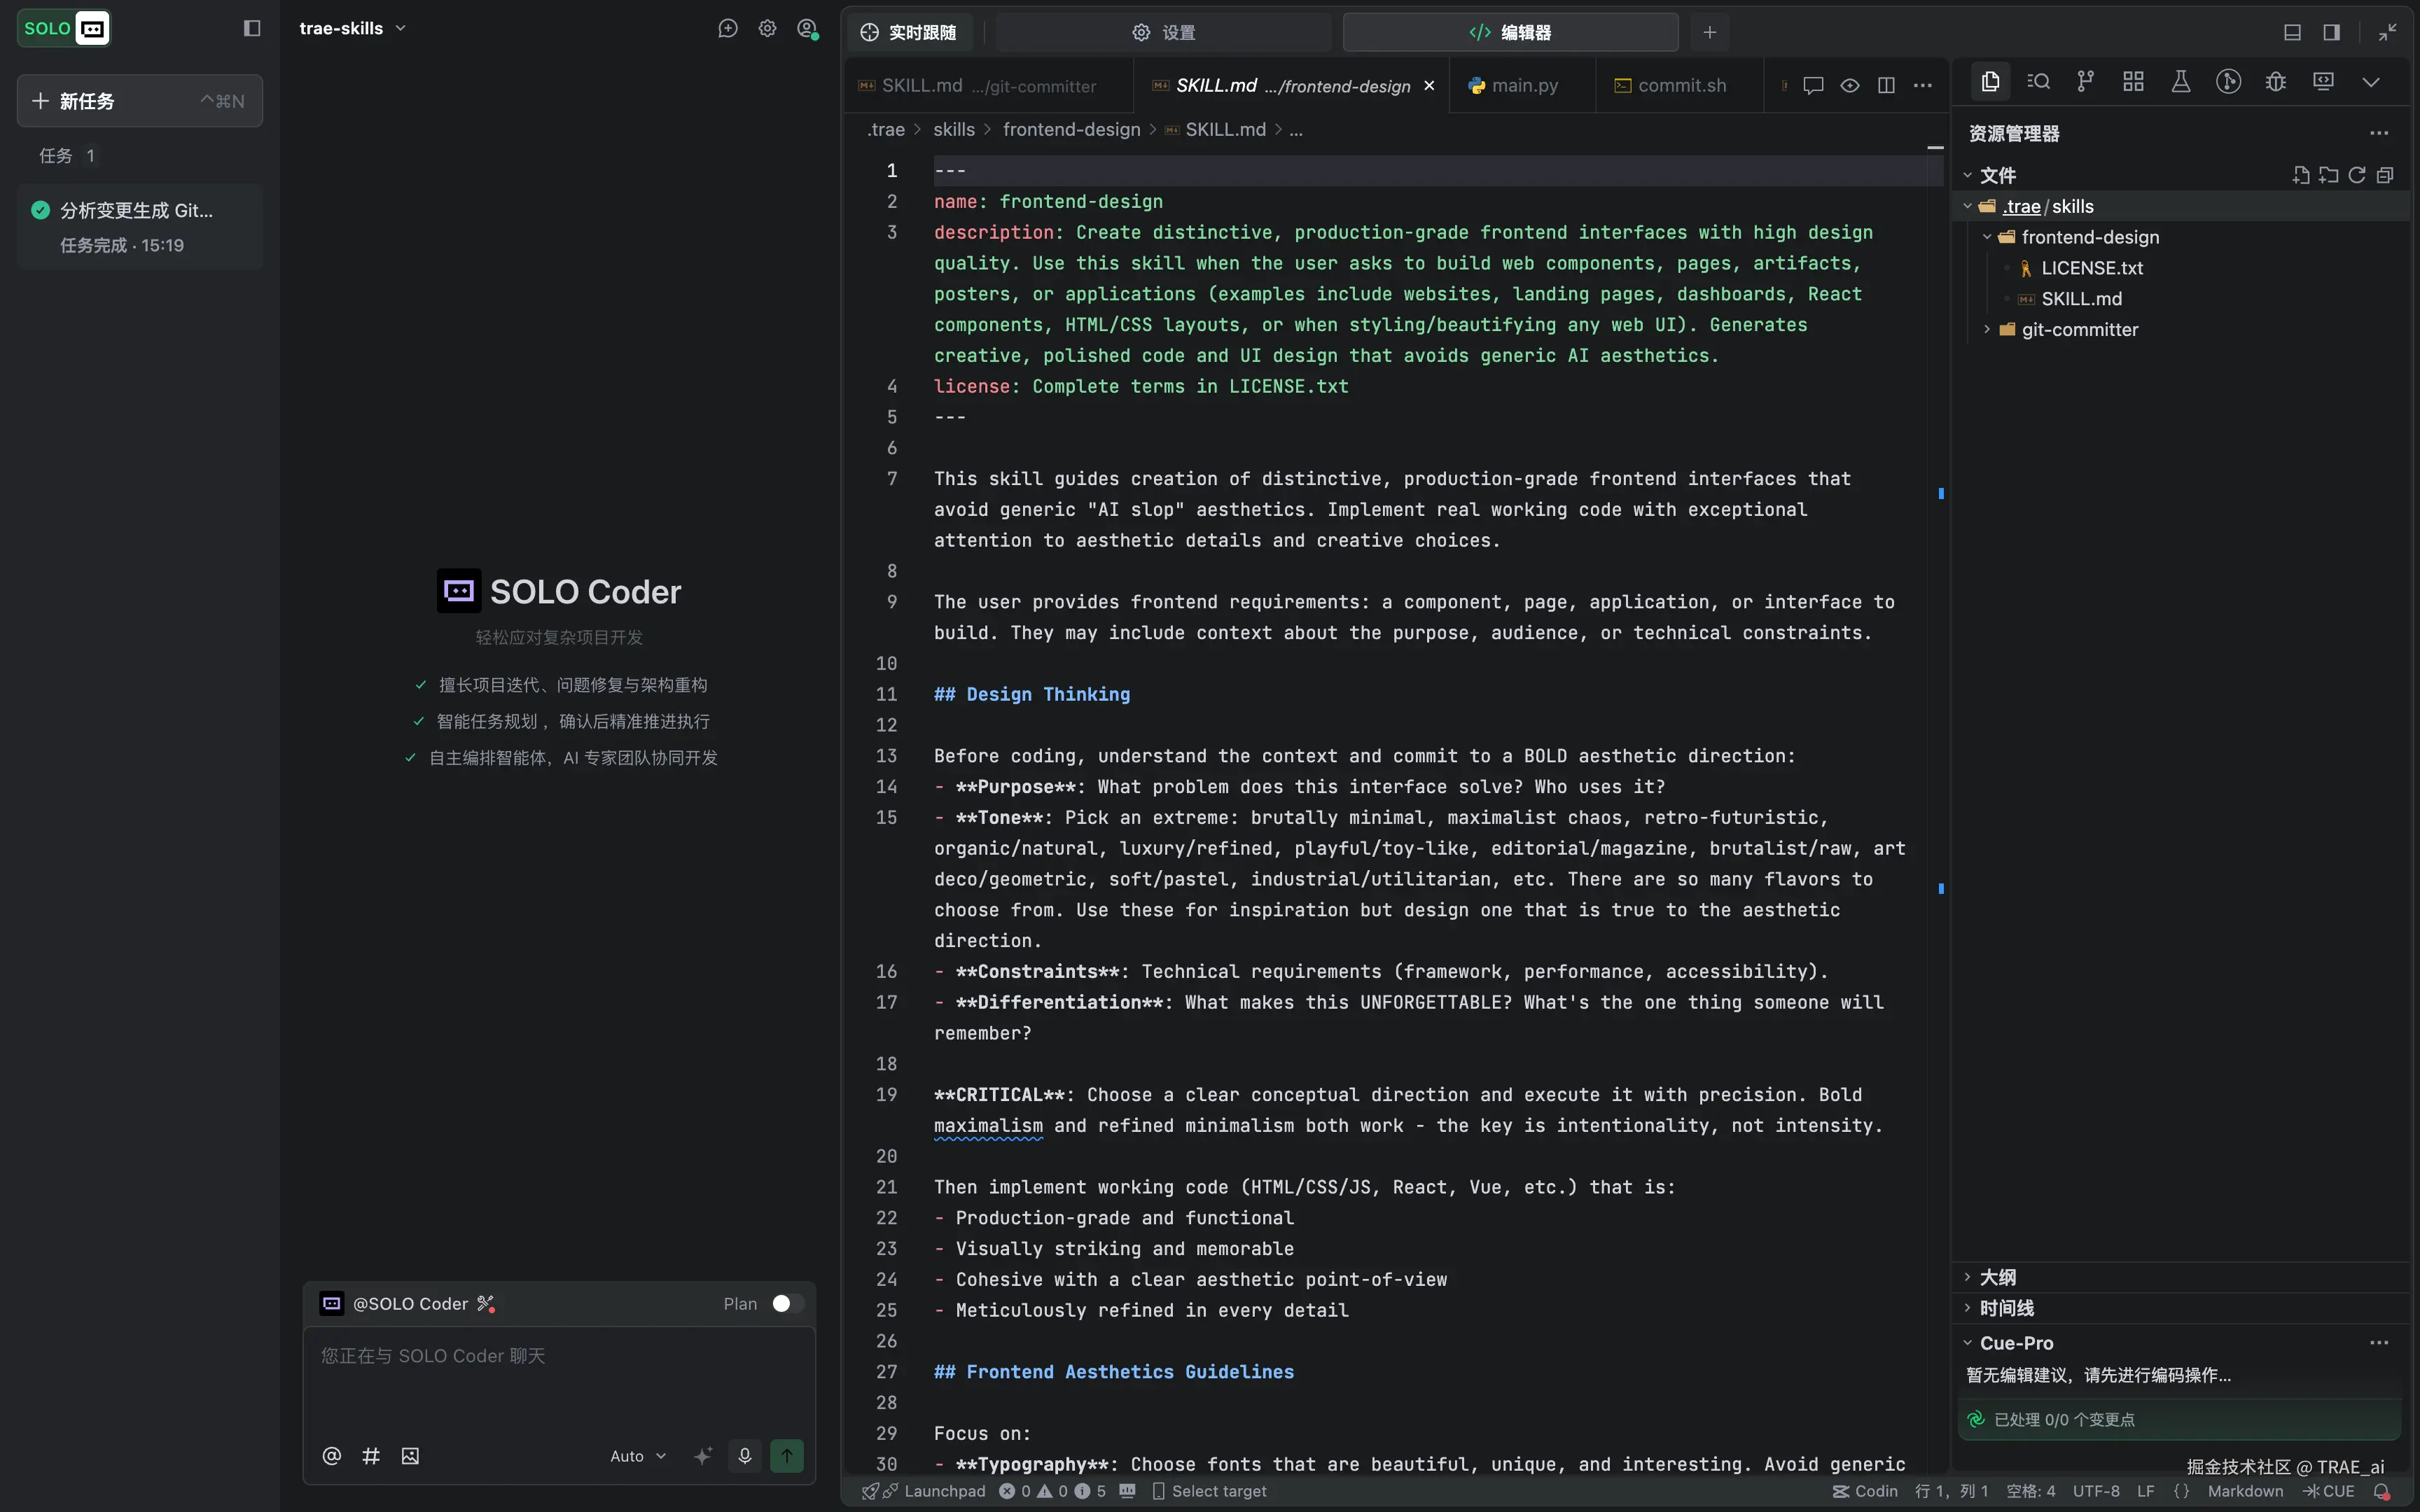Viewport: 2420px width, 1512px height.
Task: Switch to the 设置 tab
Action: 1164,32
